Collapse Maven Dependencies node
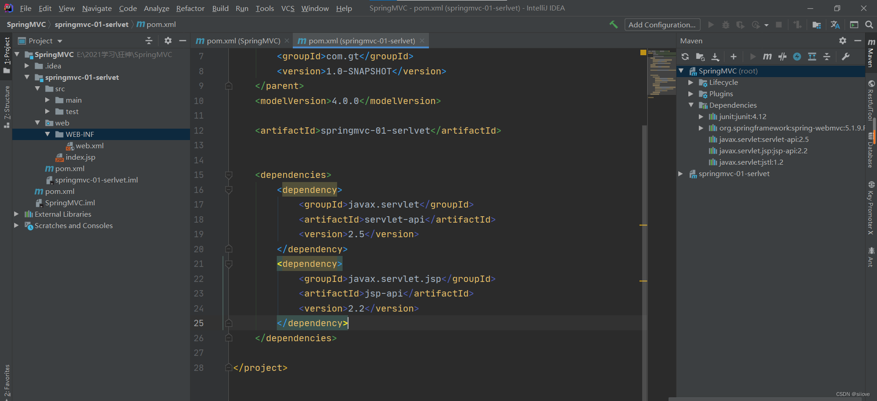This screenshot has height=401, width=877. pos(691,105)
